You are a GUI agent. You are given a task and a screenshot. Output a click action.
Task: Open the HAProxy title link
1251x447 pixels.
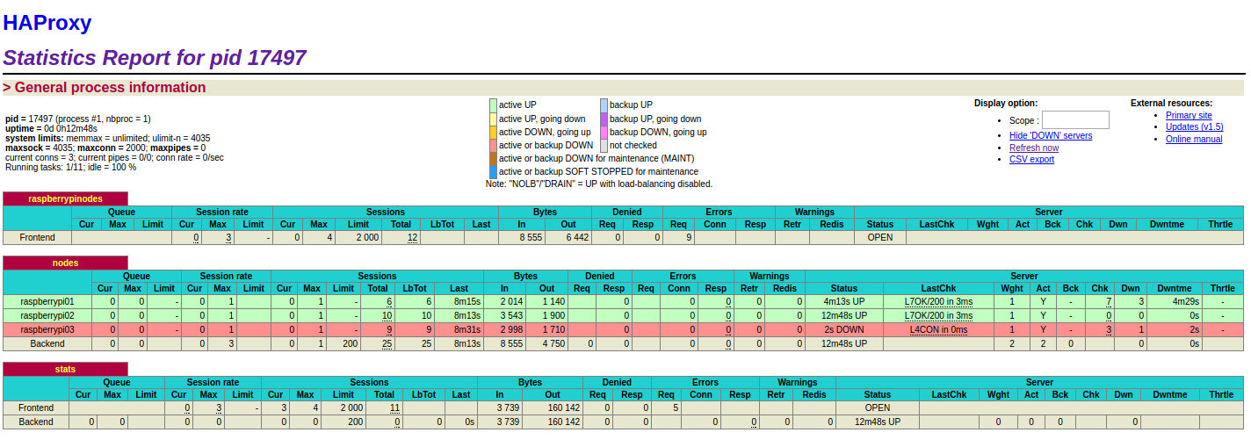coord(47,23)
